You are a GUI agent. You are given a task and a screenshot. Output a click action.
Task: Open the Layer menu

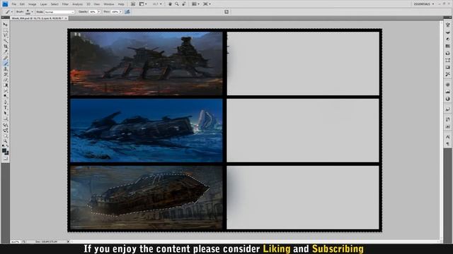click(x=43, y=4)
